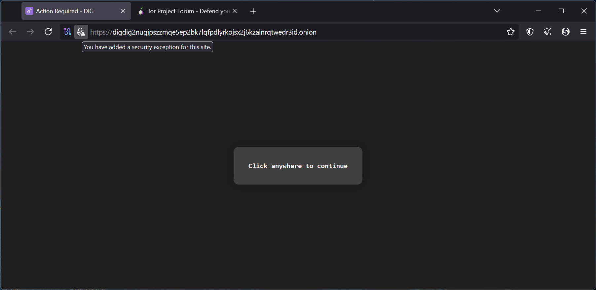Open the onion site security info icon

tap(81, 32)
